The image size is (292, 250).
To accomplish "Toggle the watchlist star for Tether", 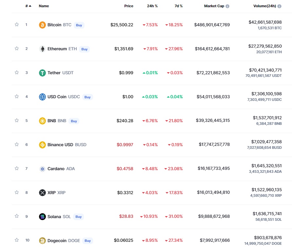I will (x=17, y=73).
